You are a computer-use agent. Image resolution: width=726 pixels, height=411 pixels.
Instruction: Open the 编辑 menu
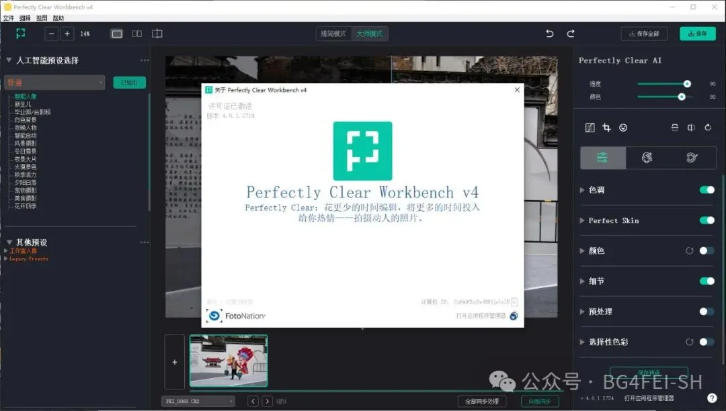(x=25, y=18)
